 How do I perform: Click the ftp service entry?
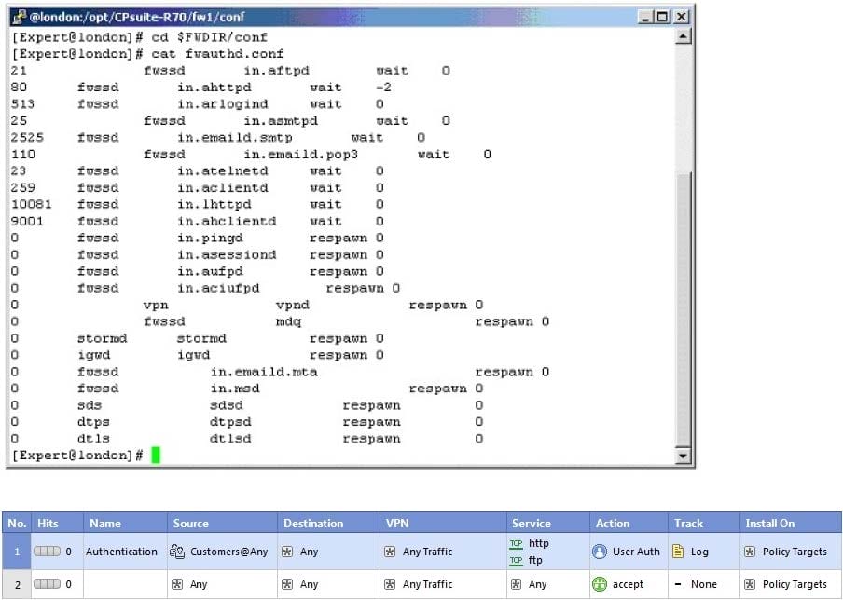coord(535,560)
